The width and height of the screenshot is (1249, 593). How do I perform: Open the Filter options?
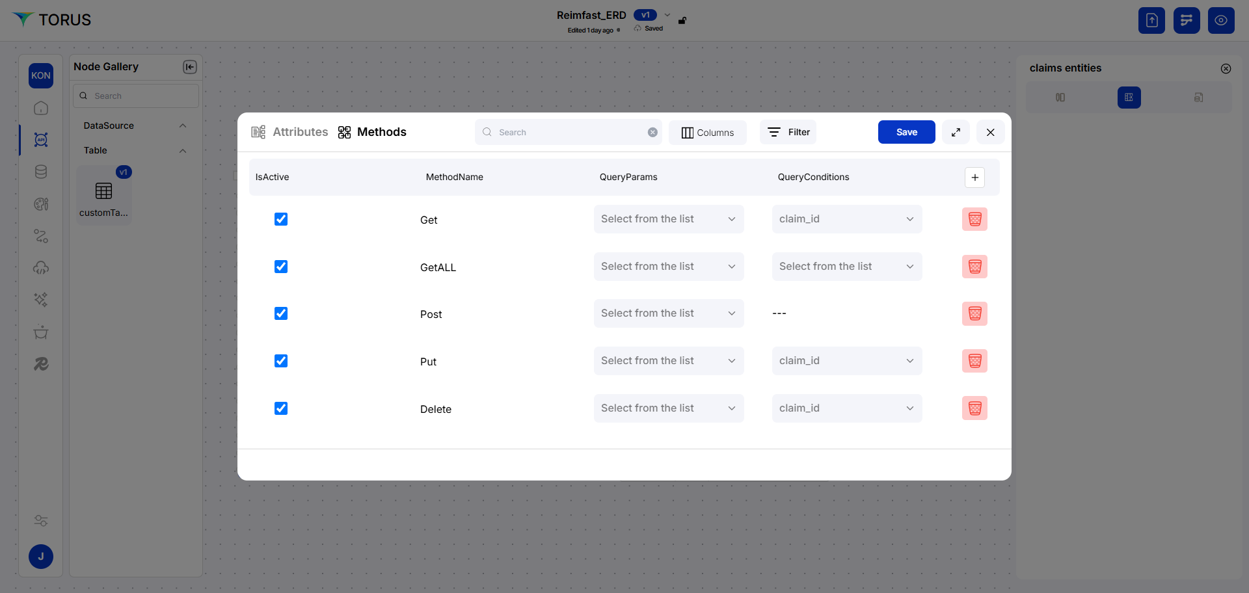[x=788, y=132]
